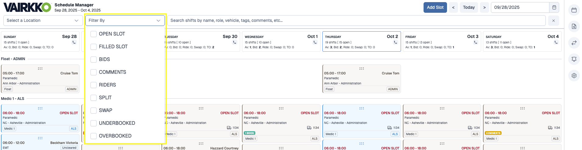Open the calendar icon in right sidebar
The image size is (582, 150).
click(574, 10)
